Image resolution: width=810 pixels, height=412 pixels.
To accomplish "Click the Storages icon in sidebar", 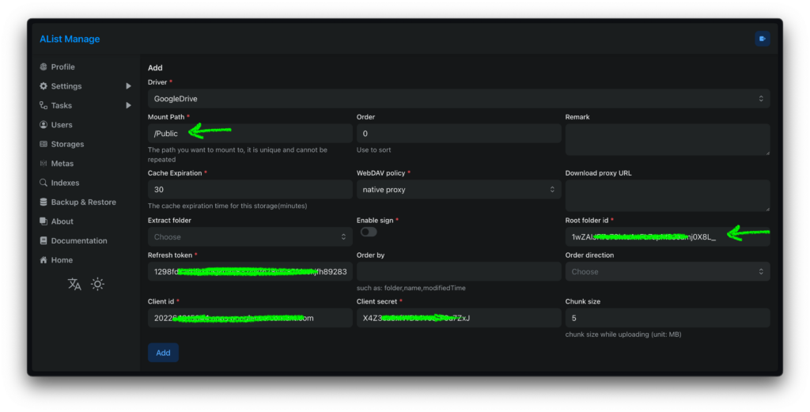I will pos(44,144).
